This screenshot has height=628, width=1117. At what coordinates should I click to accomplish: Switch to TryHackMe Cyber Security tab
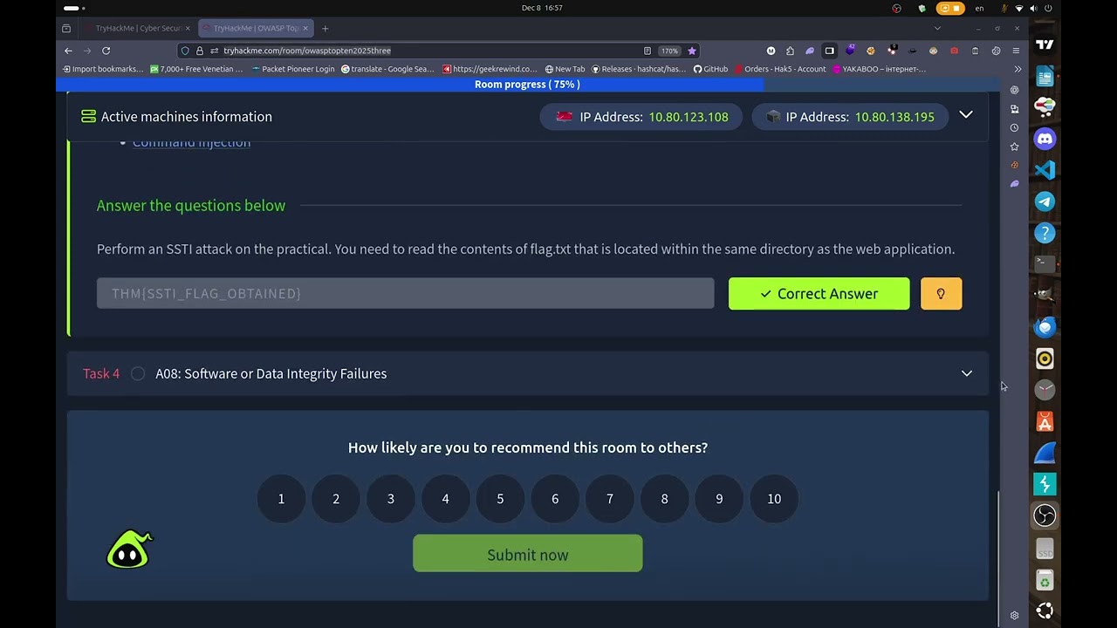point(138,29)
